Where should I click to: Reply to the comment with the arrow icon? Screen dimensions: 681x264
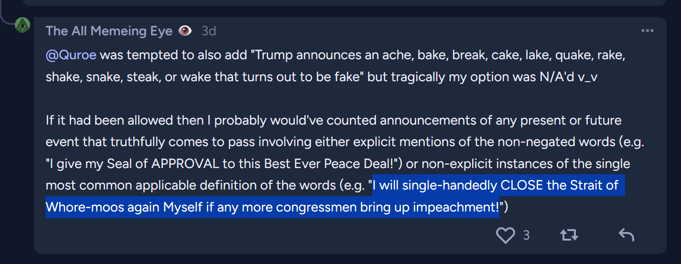tap(626, 235)
